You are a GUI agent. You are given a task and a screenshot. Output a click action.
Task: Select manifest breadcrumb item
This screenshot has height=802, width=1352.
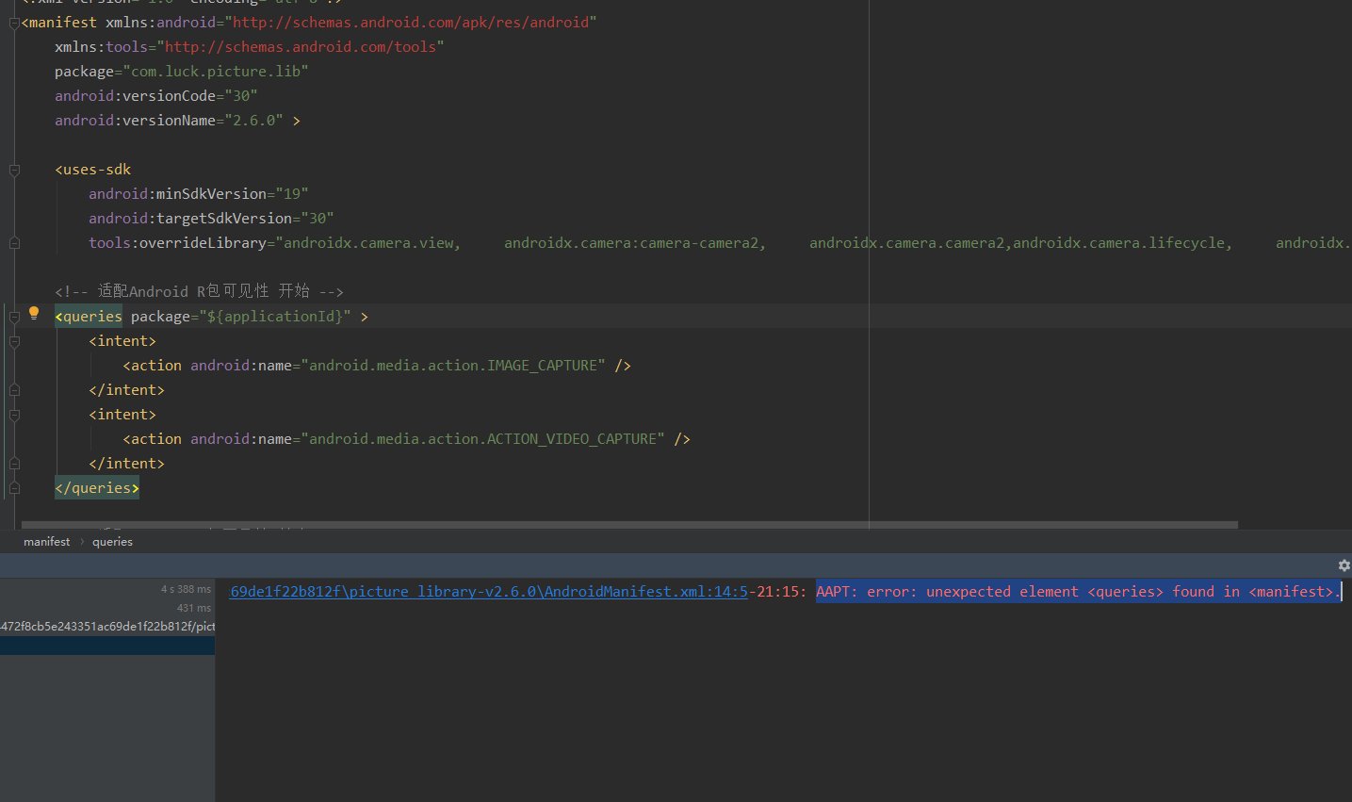(x=46, y=542)
